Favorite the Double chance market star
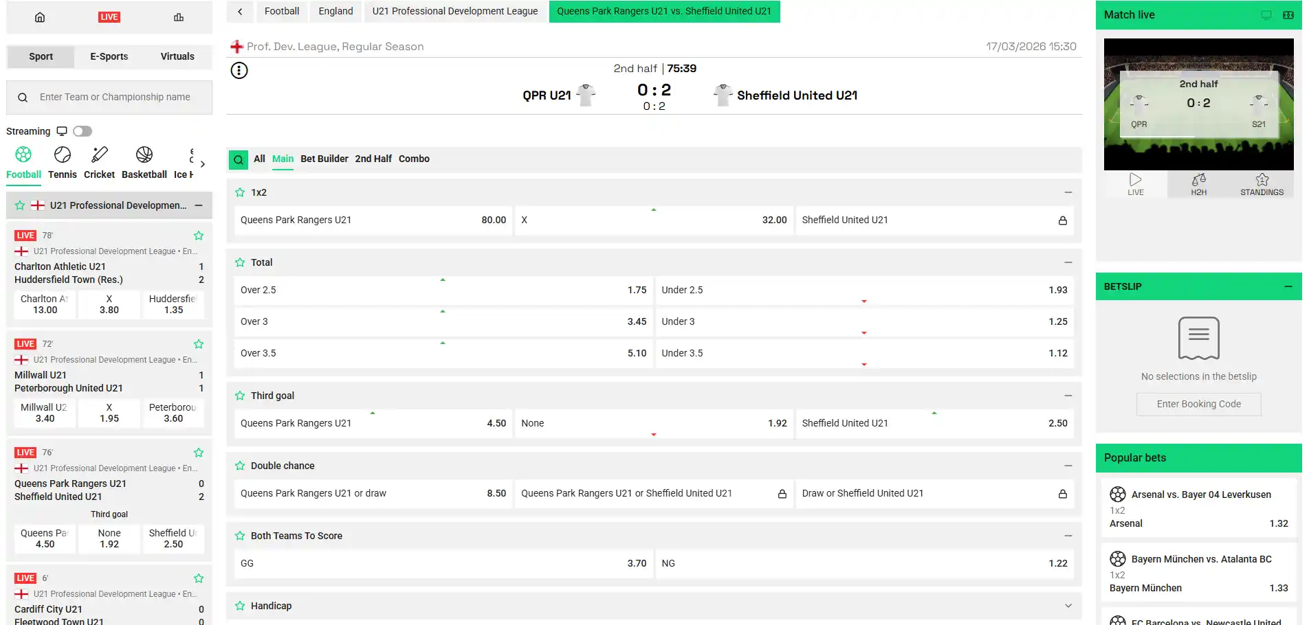 [240, 466]
